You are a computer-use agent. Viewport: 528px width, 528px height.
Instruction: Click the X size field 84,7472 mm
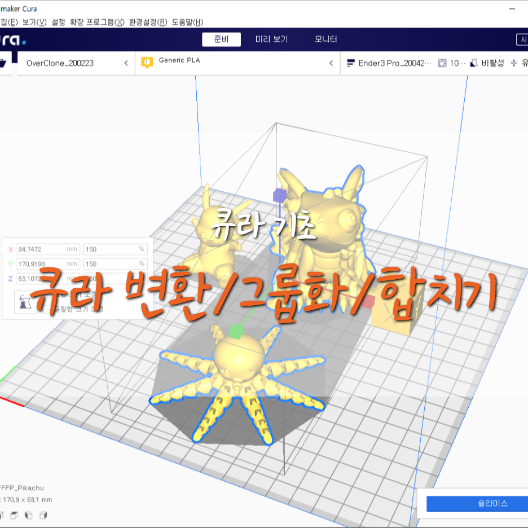click(x=48, y=249)
